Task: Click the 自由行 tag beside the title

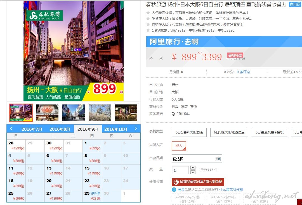Action: click(x=295, y=4)
